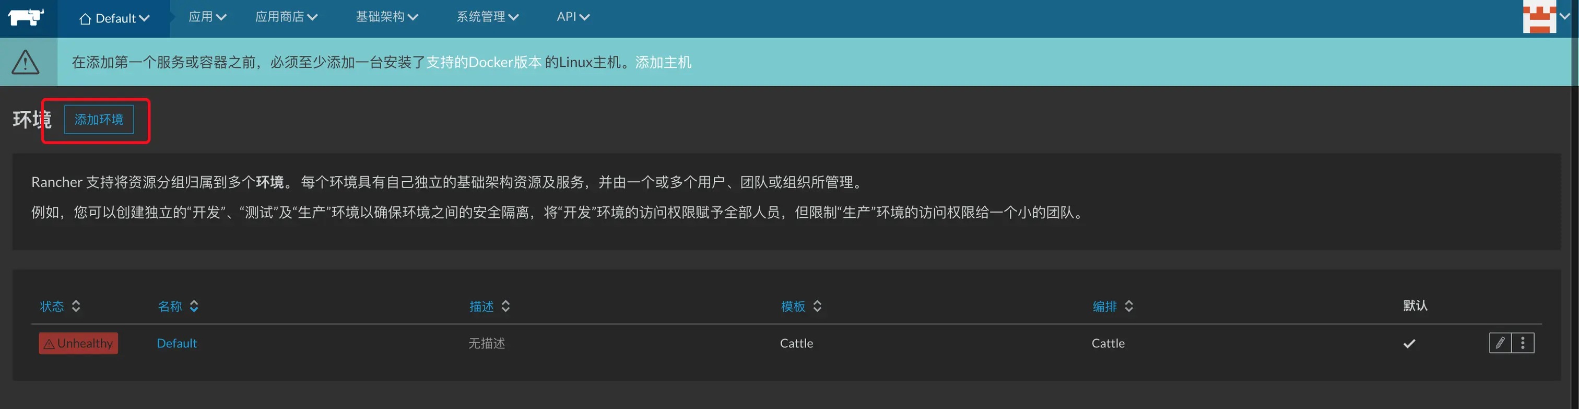Open the 支持的Docker版本 link
The height and width of the screenshot is (409, 1579).
pos(484,63)
